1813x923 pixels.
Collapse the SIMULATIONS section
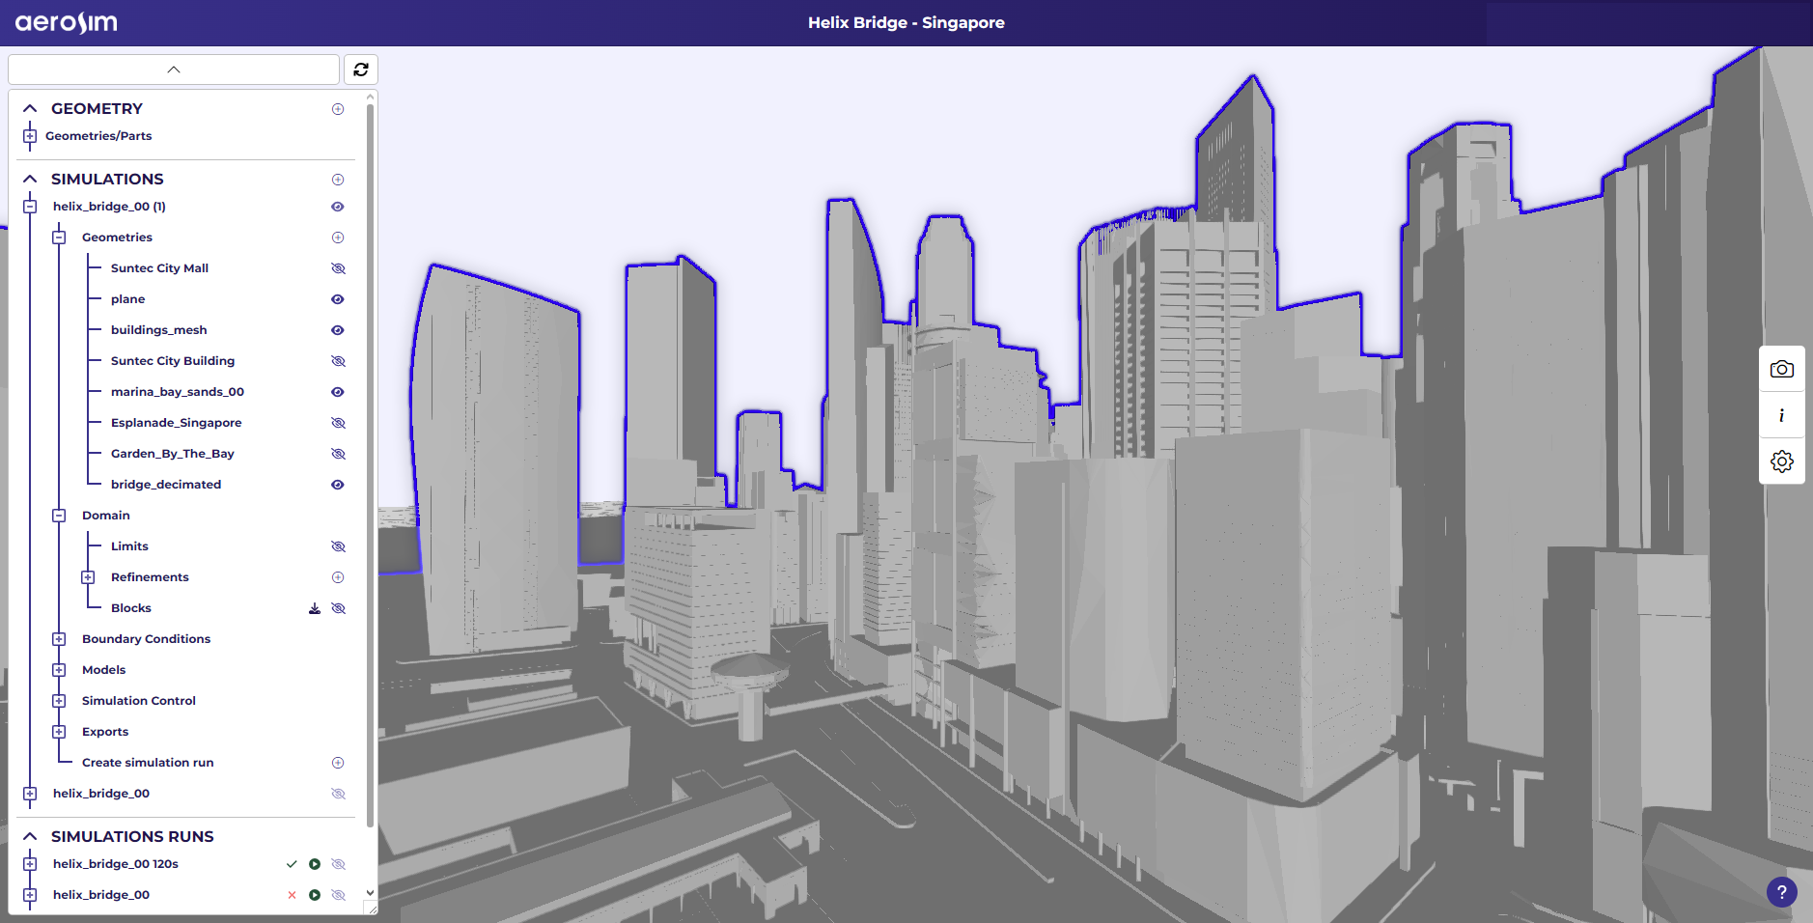pyautogui.click(x=30, y=180)
